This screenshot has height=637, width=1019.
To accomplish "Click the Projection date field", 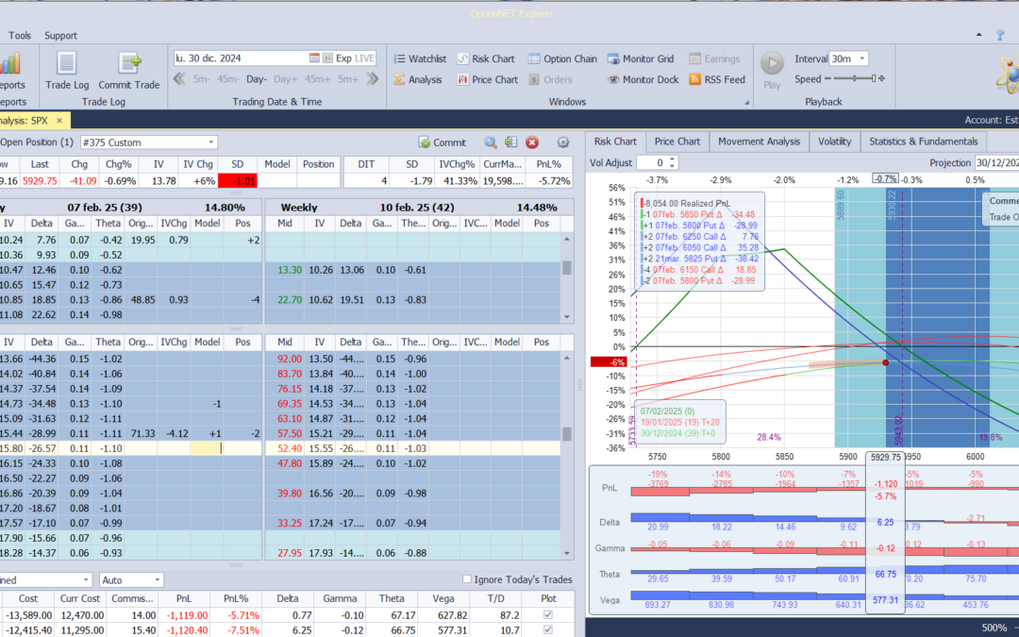I will pyautogui.click(x=995, y=162).
